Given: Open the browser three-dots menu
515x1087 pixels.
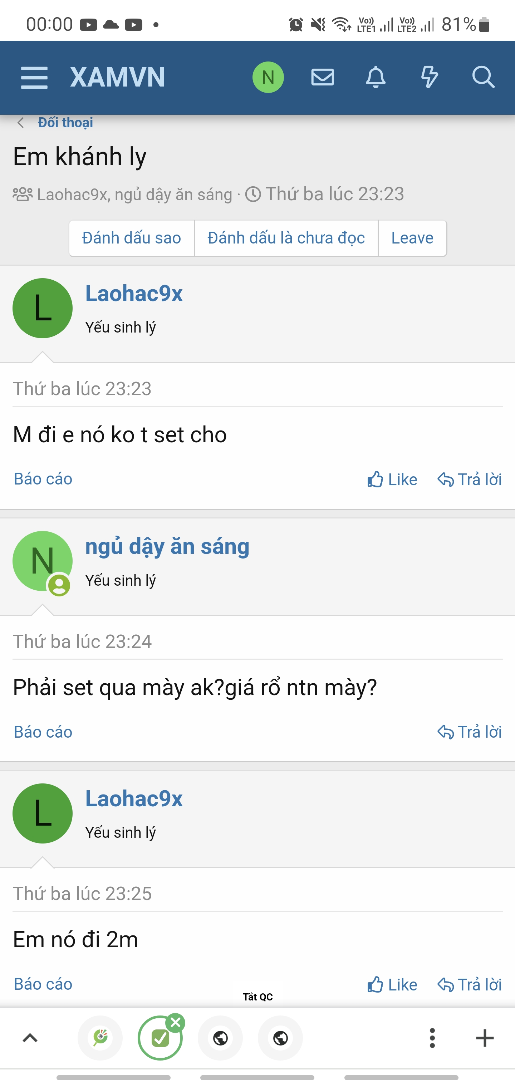Looking at the screenshot, I should [x=432, y=1038].
